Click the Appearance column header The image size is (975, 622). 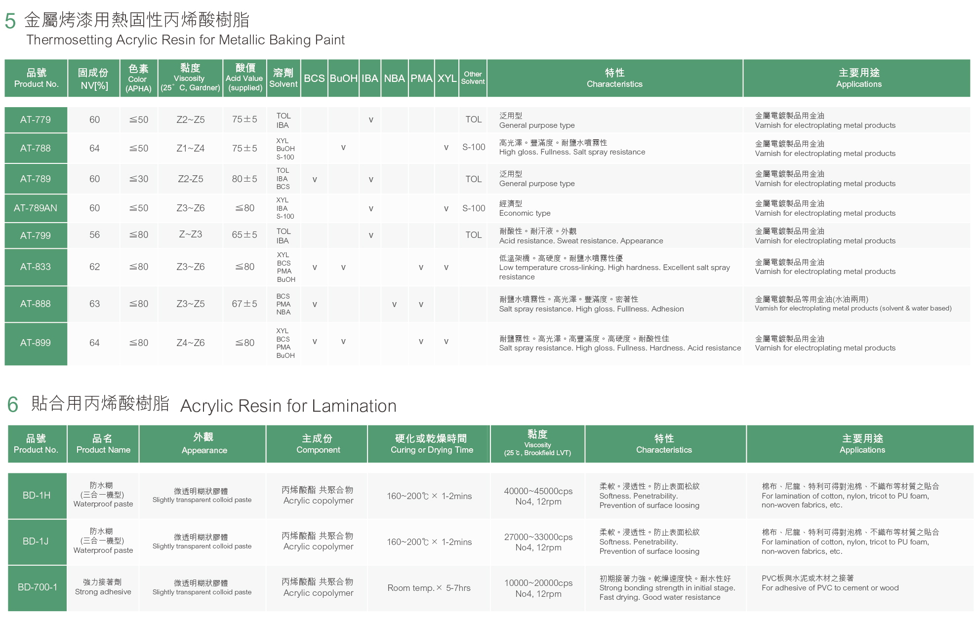tap(204, 444)
